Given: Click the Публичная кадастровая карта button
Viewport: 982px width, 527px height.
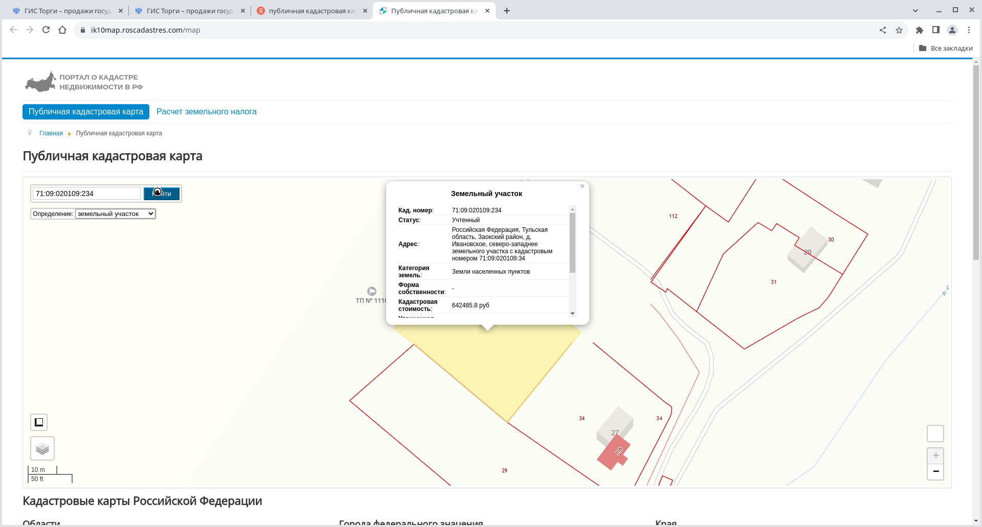Looking at the screenshot, I should (86, 112).
